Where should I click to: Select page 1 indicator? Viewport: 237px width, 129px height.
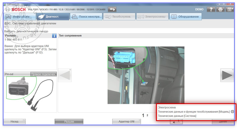click(x=143, y=115)
